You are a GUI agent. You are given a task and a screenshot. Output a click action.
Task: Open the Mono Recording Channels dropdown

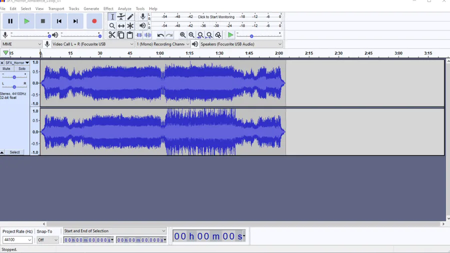tap(162, 44)
